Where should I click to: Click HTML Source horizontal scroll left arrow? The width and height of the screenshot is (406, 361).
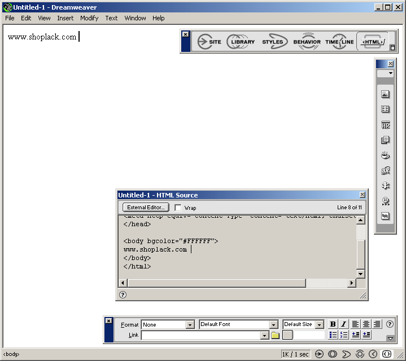pos(123,283)
